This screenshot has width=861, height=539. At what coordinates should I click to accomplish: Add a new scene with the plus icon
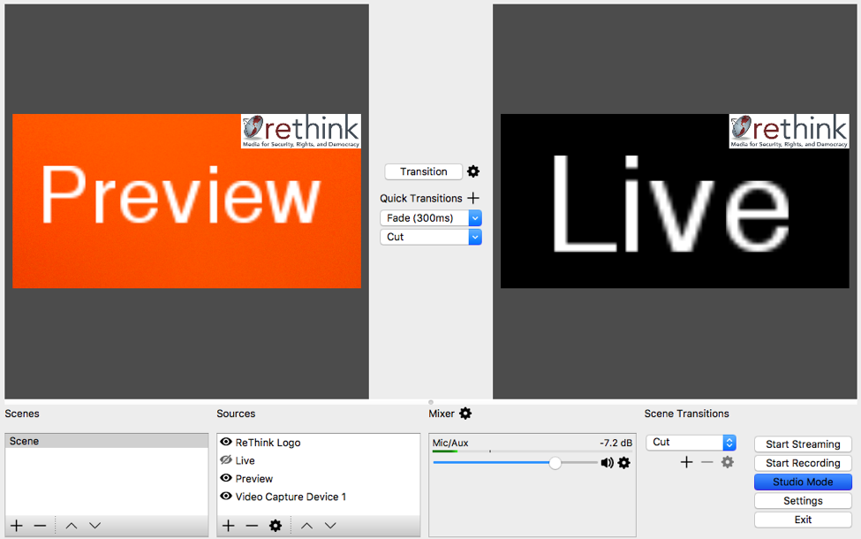pos(16,525)
